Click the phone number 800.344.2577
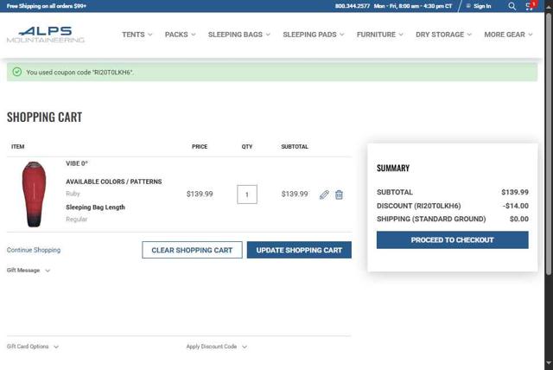The image size is (553, 370). coord(352,6)
